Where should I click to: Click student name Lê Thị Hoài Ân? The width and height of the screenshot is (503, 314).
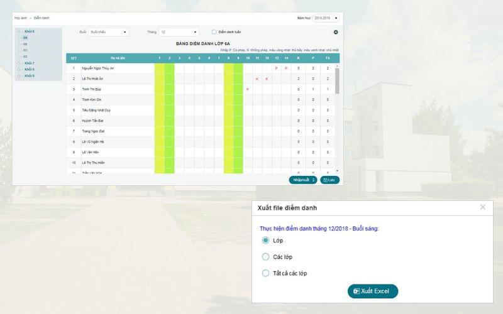coord(92,79)
